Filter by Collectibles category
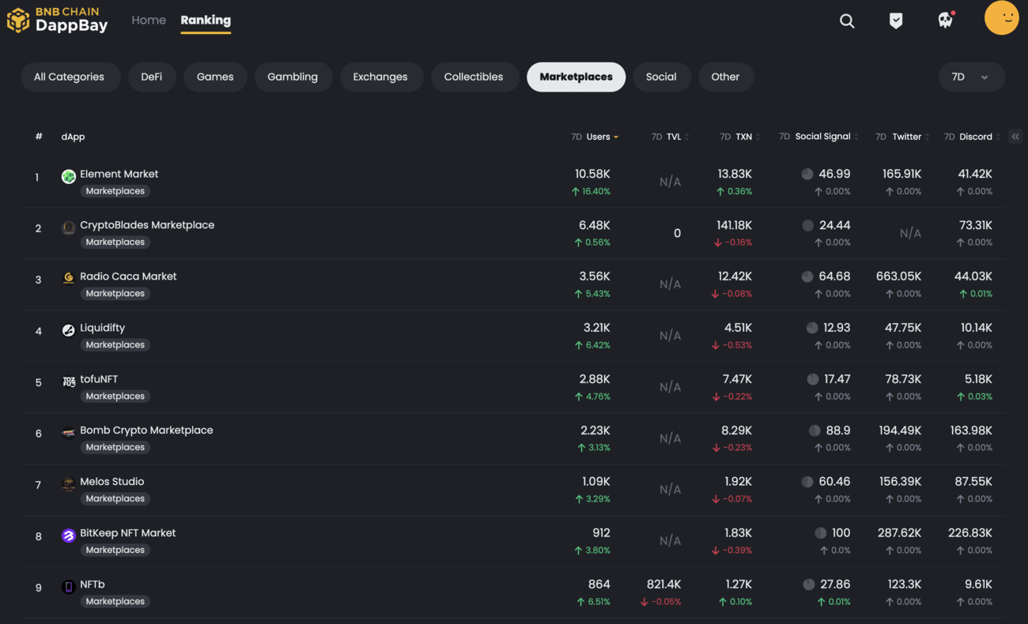The width and height of the screenshot is (1028, 624). tap(474, 77)
